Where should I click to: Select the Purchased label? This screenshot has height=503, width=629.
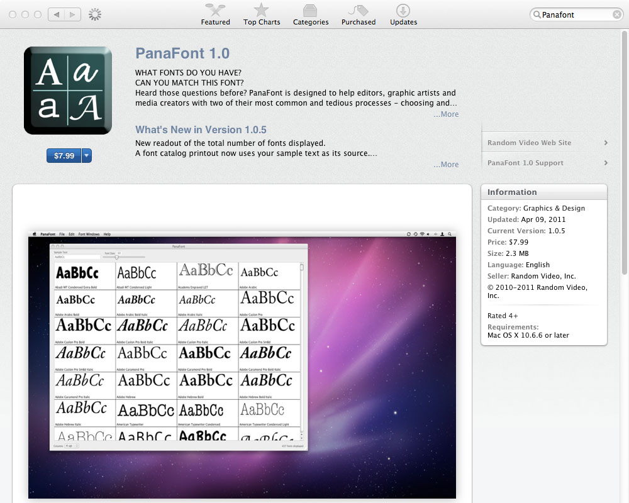point(359,22)
